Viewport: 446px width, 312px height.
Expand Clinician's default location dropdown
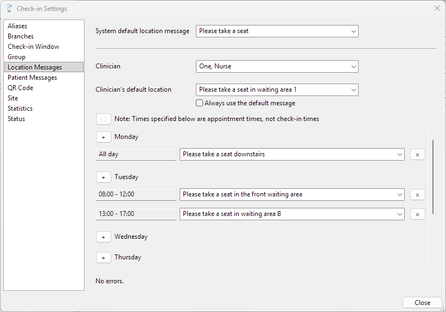pos(277,90)
